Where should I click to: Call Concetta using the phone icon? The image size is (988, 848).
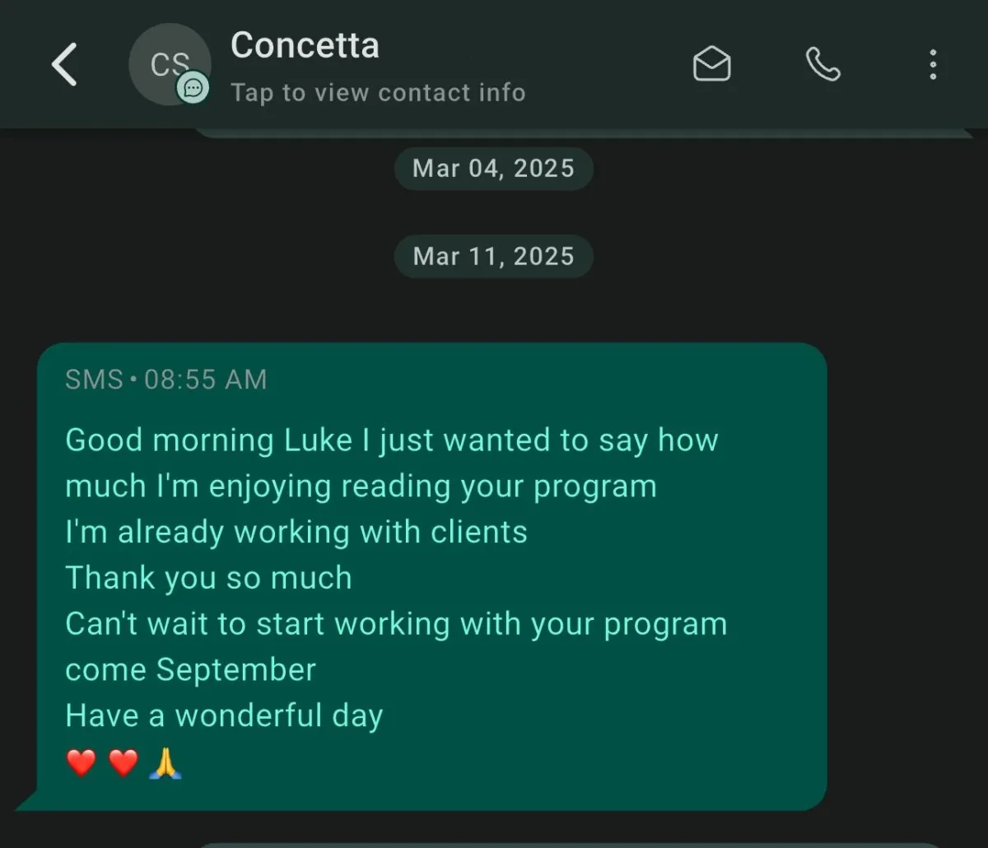pos(823,64)
